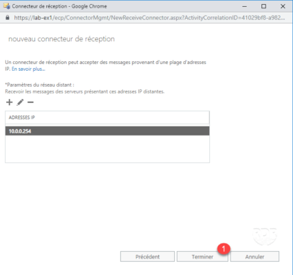Edit the selected IP address entry
This screenshot has height=275, width=293.
coord(20,102)
